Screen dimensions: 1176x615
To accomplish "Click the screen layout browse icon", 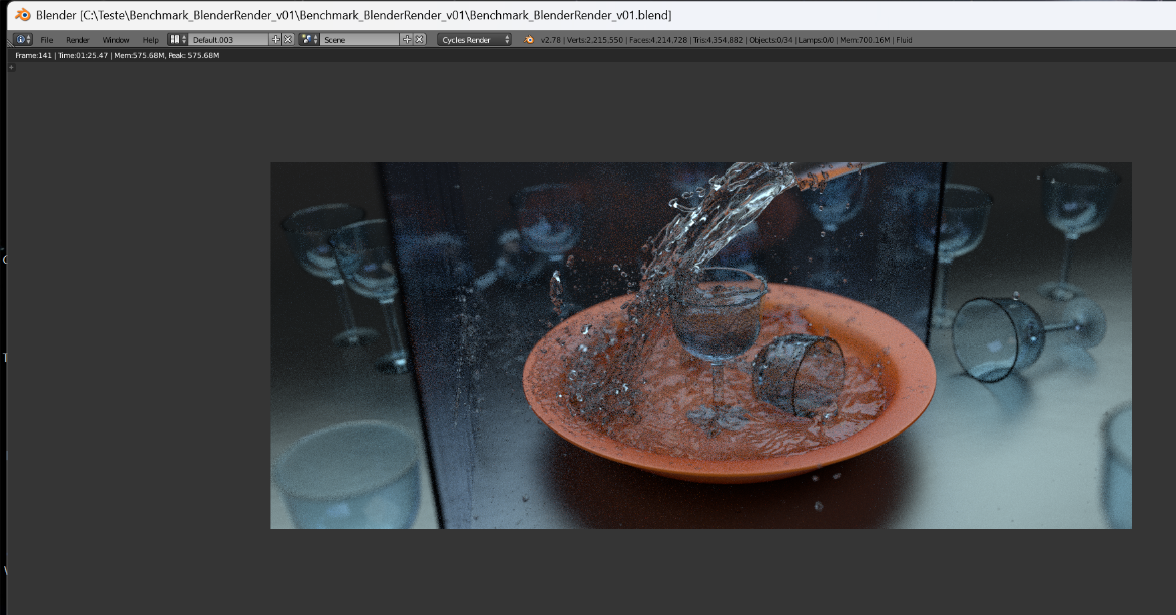I will coord(177,40).
